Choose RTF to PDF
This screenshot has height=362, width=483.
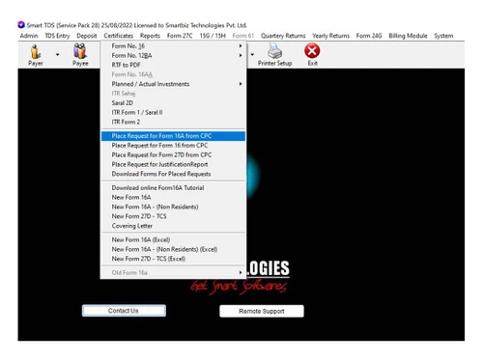pos(173,65)
